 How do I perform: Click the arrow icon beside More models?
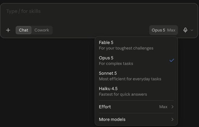[172, 120]
